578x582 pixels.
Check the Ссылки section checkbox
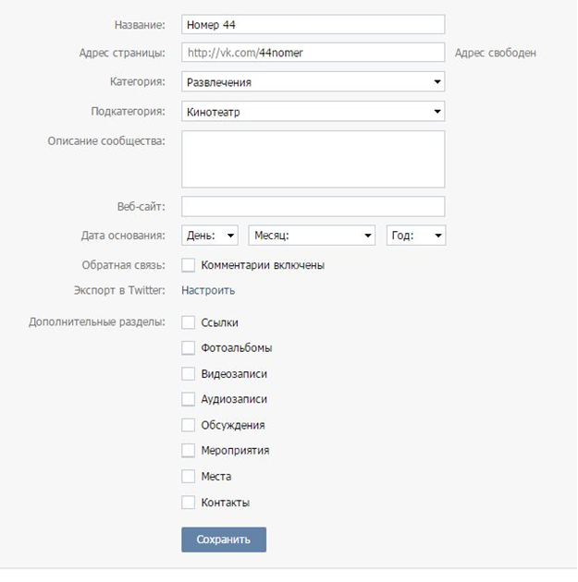pyautogui.click(x=189, y=322)
